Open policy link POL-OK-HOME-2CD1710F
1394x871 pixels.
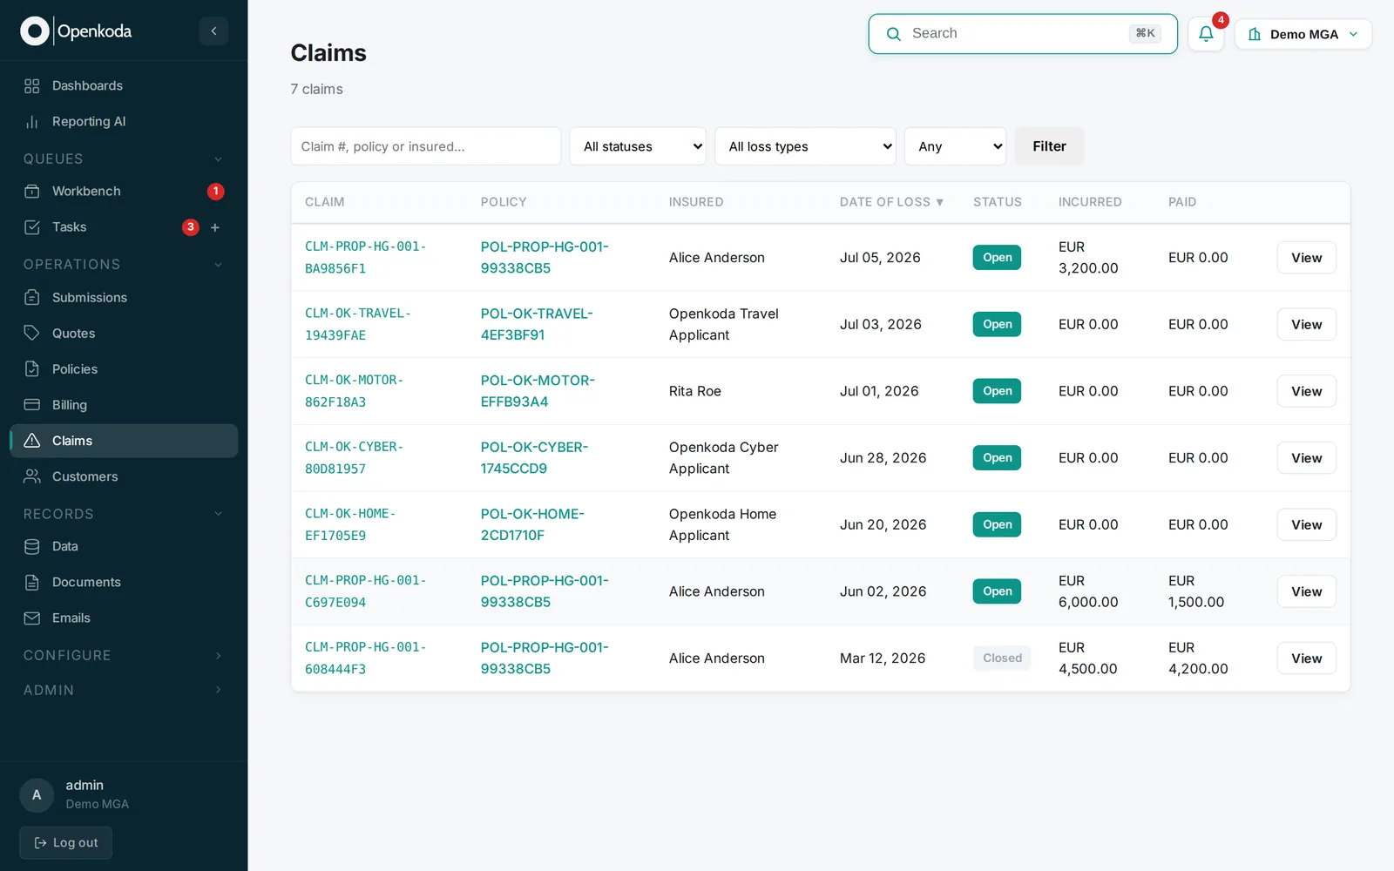click(532, 524)
